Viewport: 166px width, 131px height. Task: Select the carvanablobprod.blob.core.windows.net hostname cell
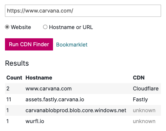[76, 110]
